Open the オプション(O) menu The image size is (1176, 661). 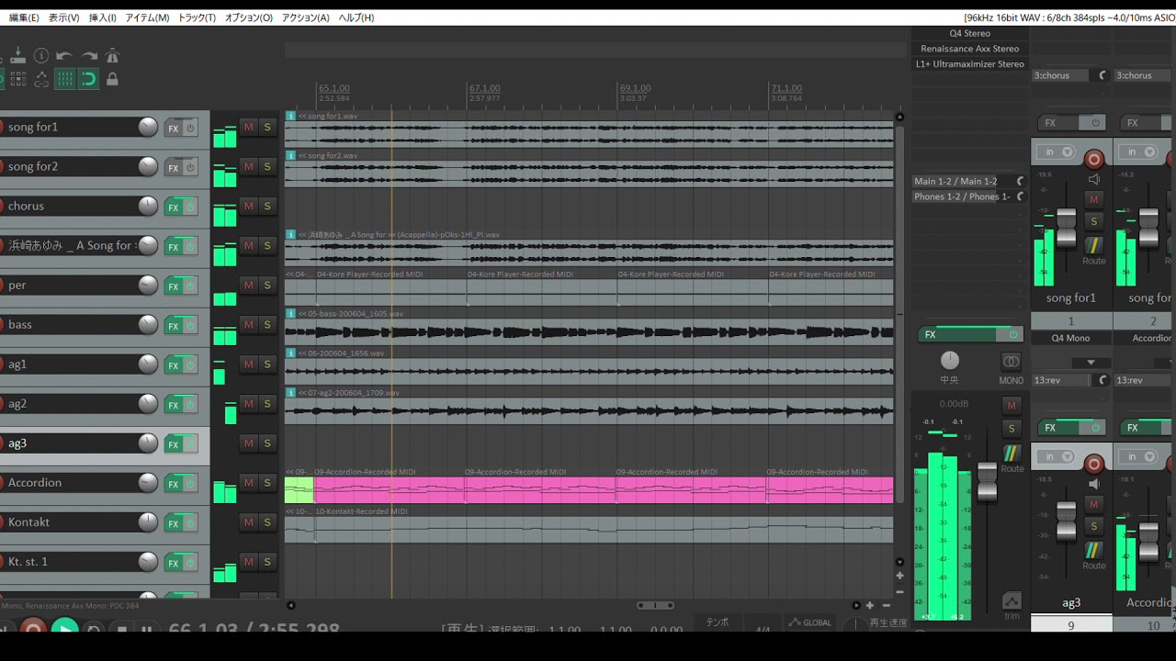[x=248, y=17]
